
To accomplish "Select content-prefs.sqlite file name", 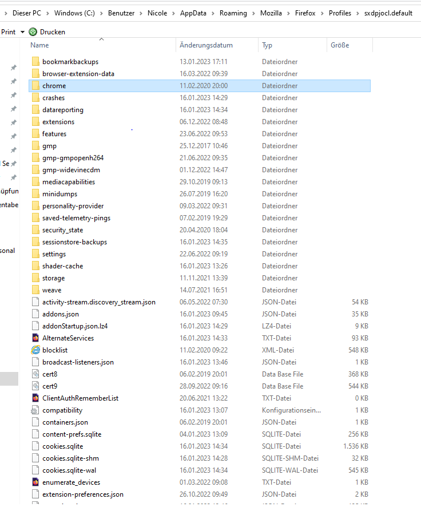I will 72,434.
